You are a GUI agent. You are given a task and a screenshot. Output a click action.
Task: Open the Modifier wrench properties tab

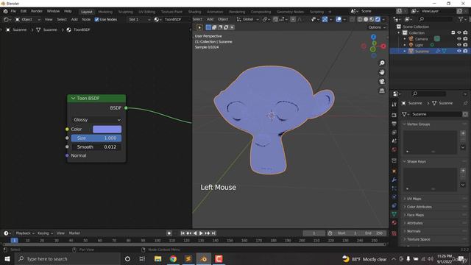[x=394, y=180]
